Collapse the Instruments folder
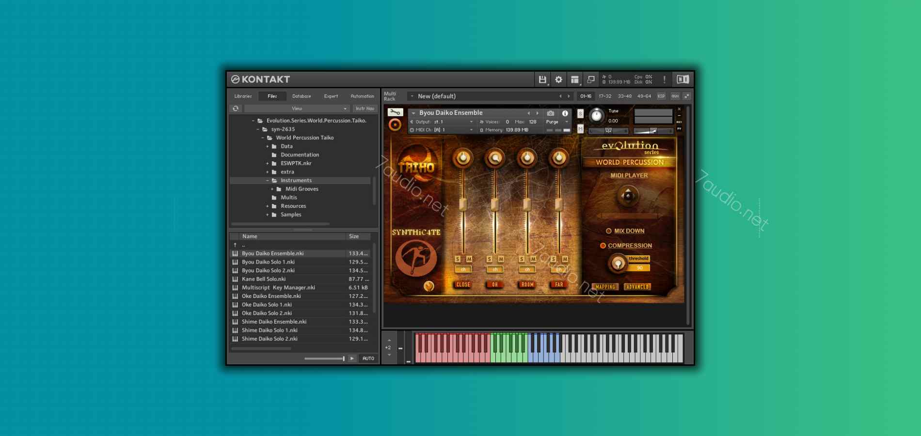 [267, 180]
